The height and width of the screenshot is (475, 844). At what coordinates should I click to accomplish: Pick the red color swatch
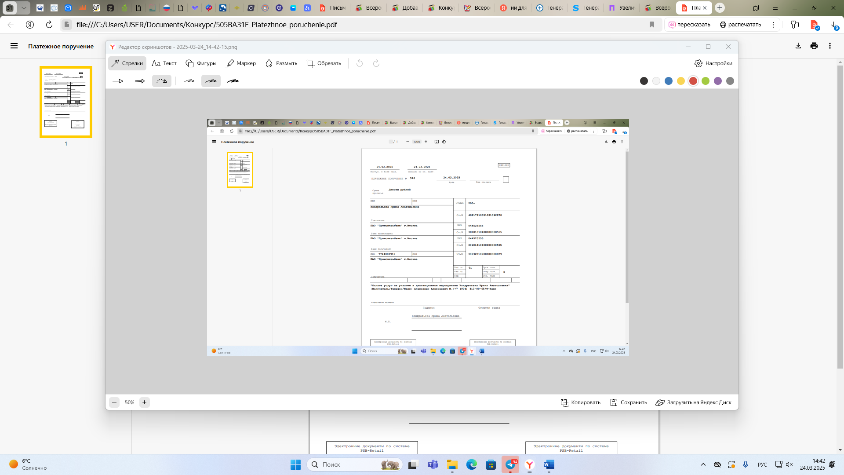coord(693,81)
